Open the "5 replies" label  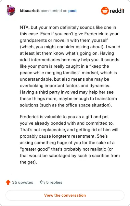pyautogui.click(x=54, y=182)
